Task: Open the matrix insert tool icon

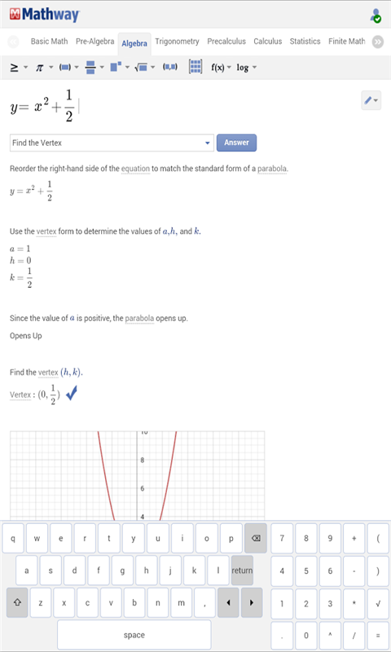Action: (x=195, y=67)
